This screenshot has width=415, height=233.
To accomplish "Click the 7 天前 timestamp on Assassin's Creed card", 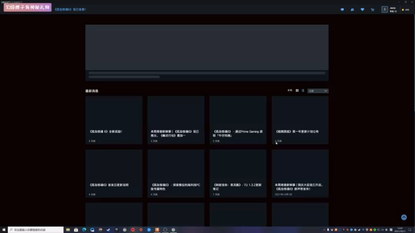I will 216,195.
